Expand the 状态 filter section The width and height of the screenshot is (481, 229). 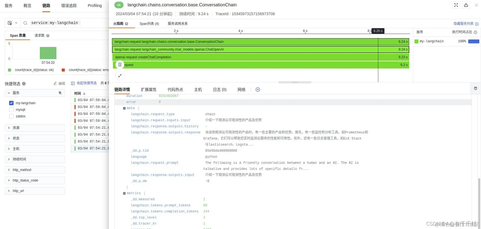[35, 138]
